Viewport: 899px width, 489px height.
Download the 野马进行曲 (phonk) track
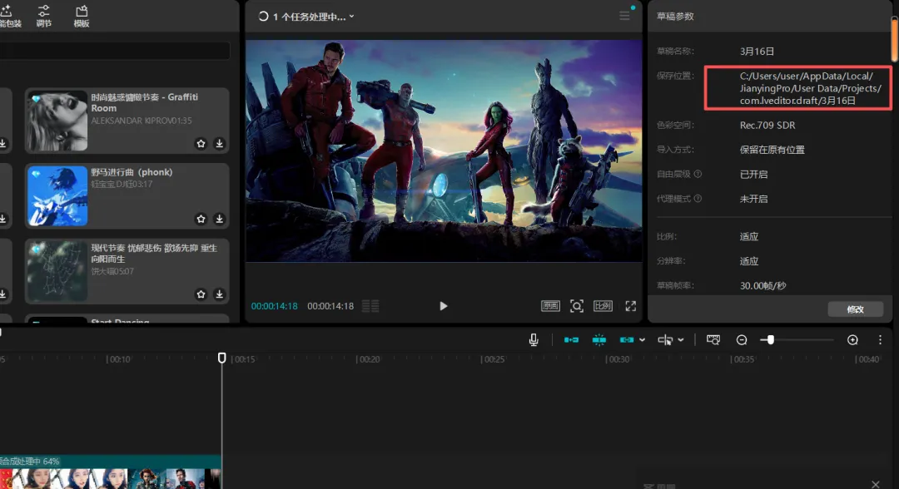(x=220, y=219)
